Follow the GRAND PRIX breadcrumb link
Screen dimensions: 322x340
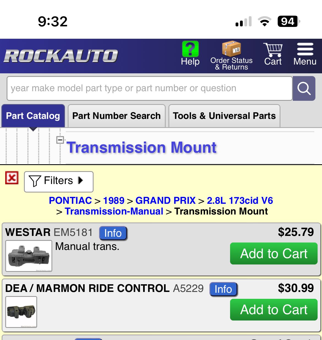pyautogui.click(x=165, y=200)
